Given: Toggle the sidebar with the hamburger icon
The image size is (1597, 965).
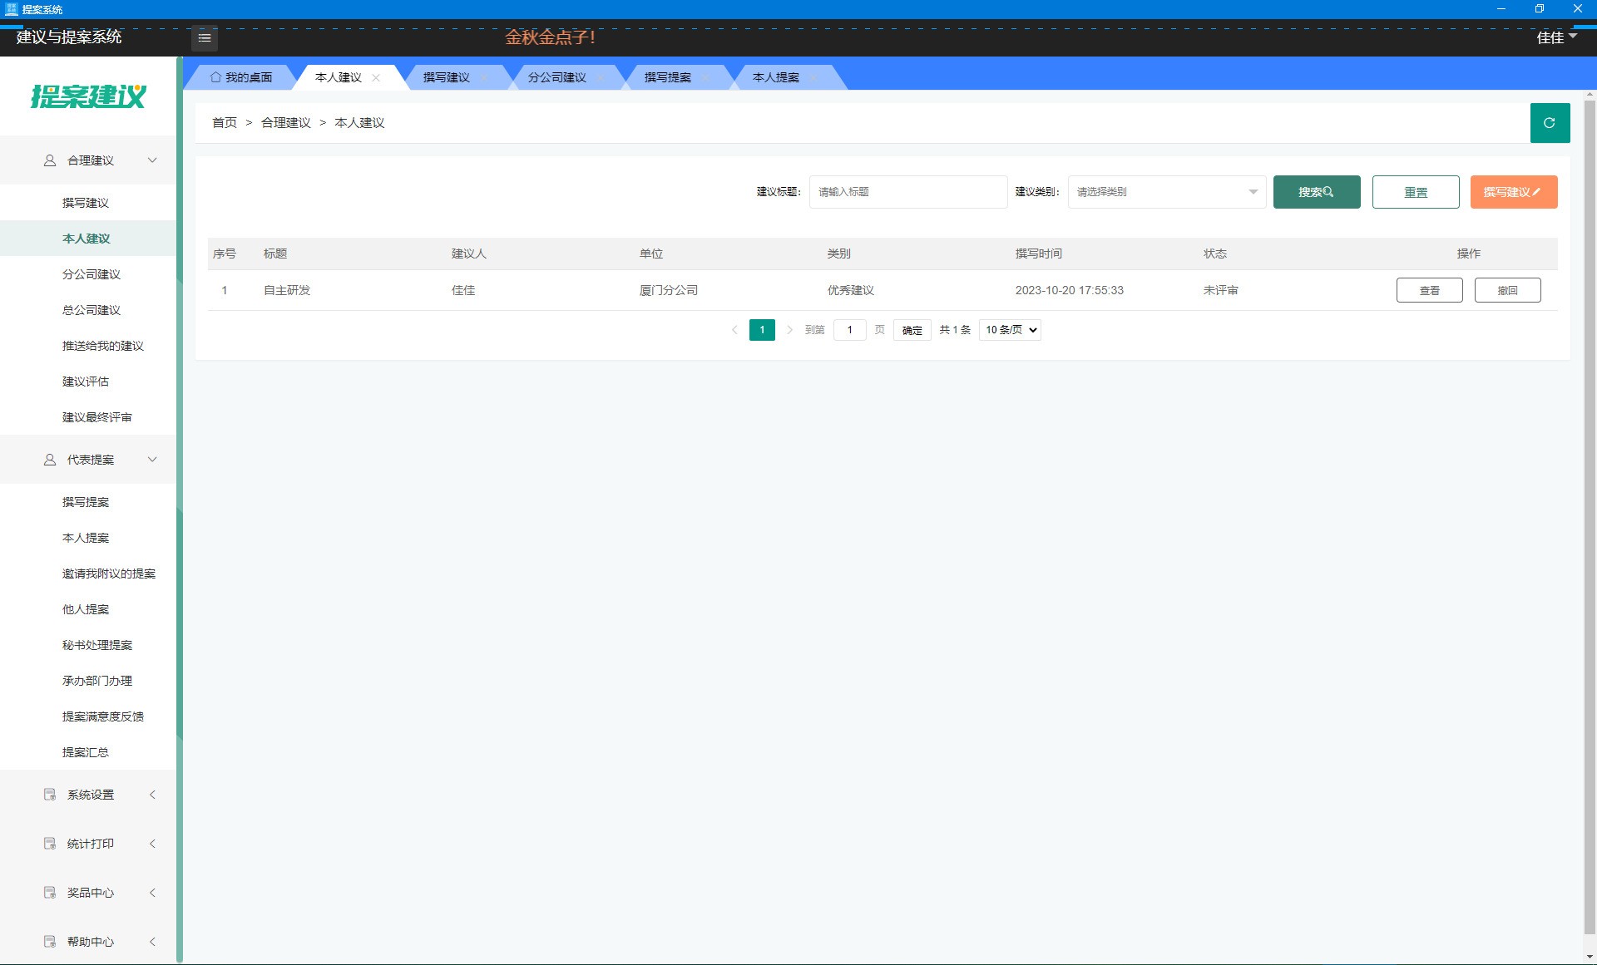Looking at the screenshot, I should (x=204, y=37).
